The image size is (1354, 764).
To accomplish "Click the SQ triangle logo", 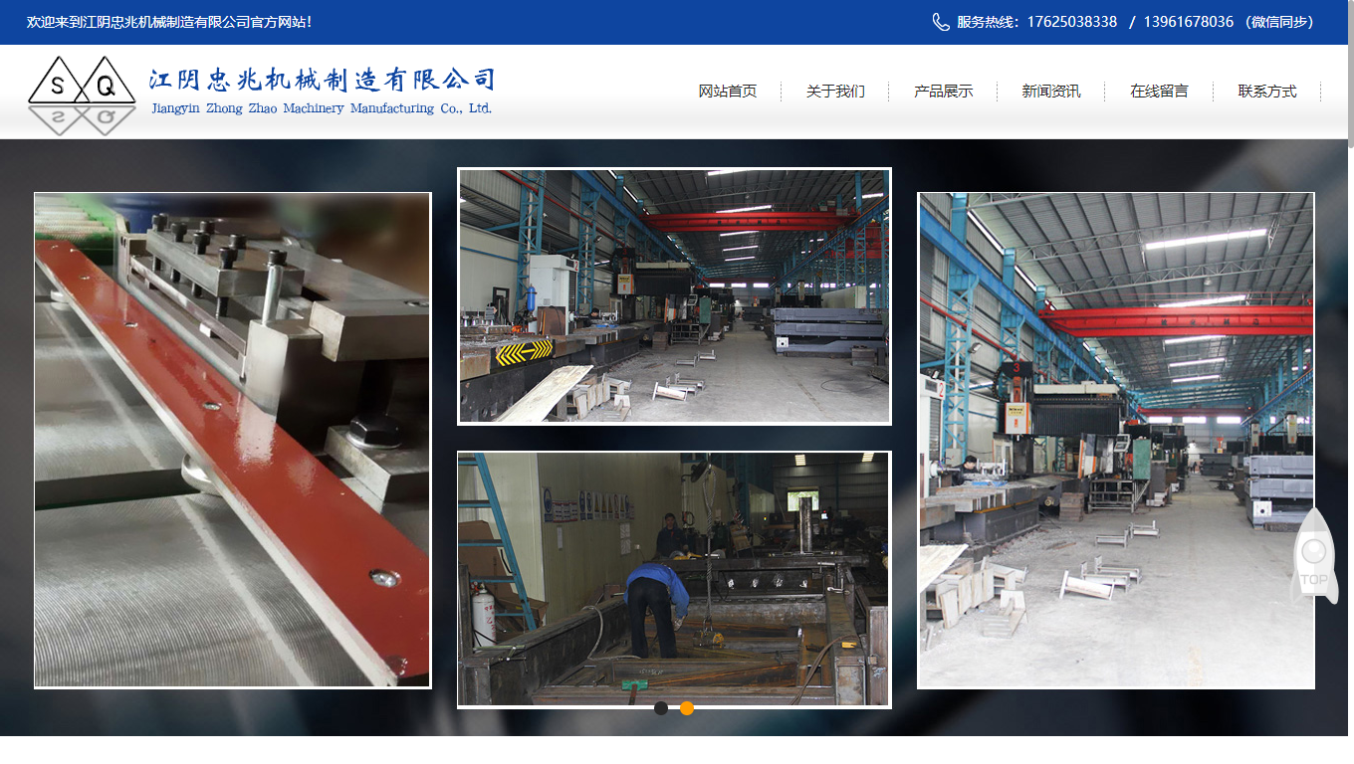I will 82,94.
